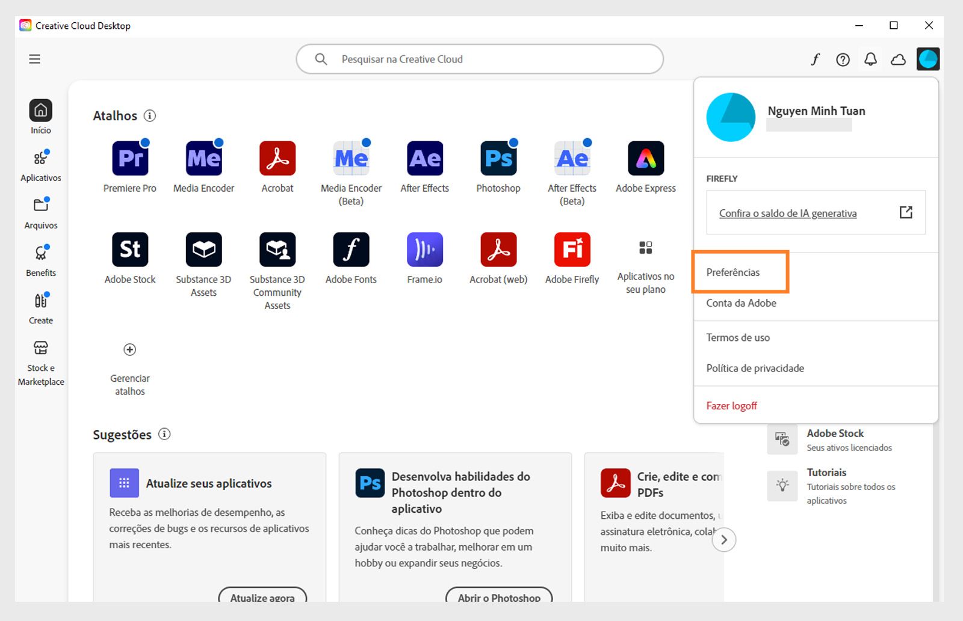The height and width of the screenshot is (621, 963).
Task: Open Adobe Firefly shortcut
Action: tap(571, 249)
